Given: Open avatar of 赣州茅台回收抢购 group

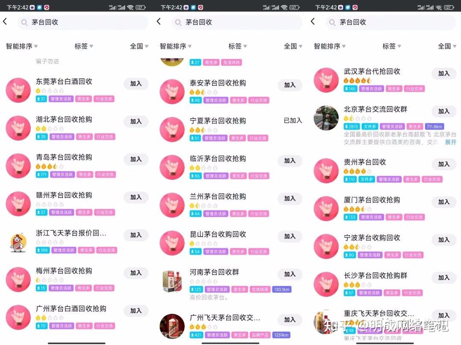Looking at the screenshot, I should pyautogui.click(x=18, y=204).
